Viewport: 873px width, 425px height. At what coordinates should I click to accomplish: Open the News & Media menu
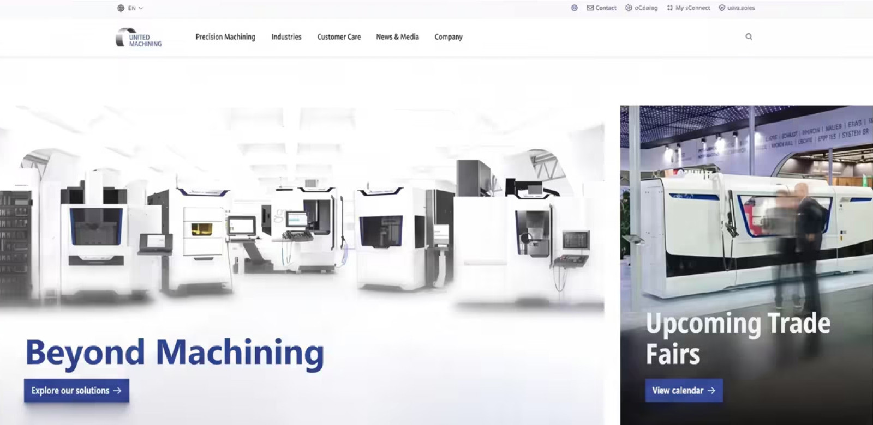398,37
